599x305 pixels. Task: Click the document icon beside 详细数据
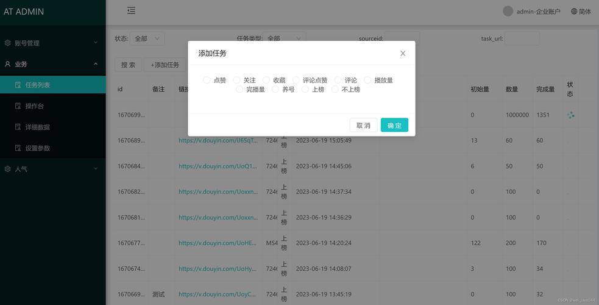(18, 127)
